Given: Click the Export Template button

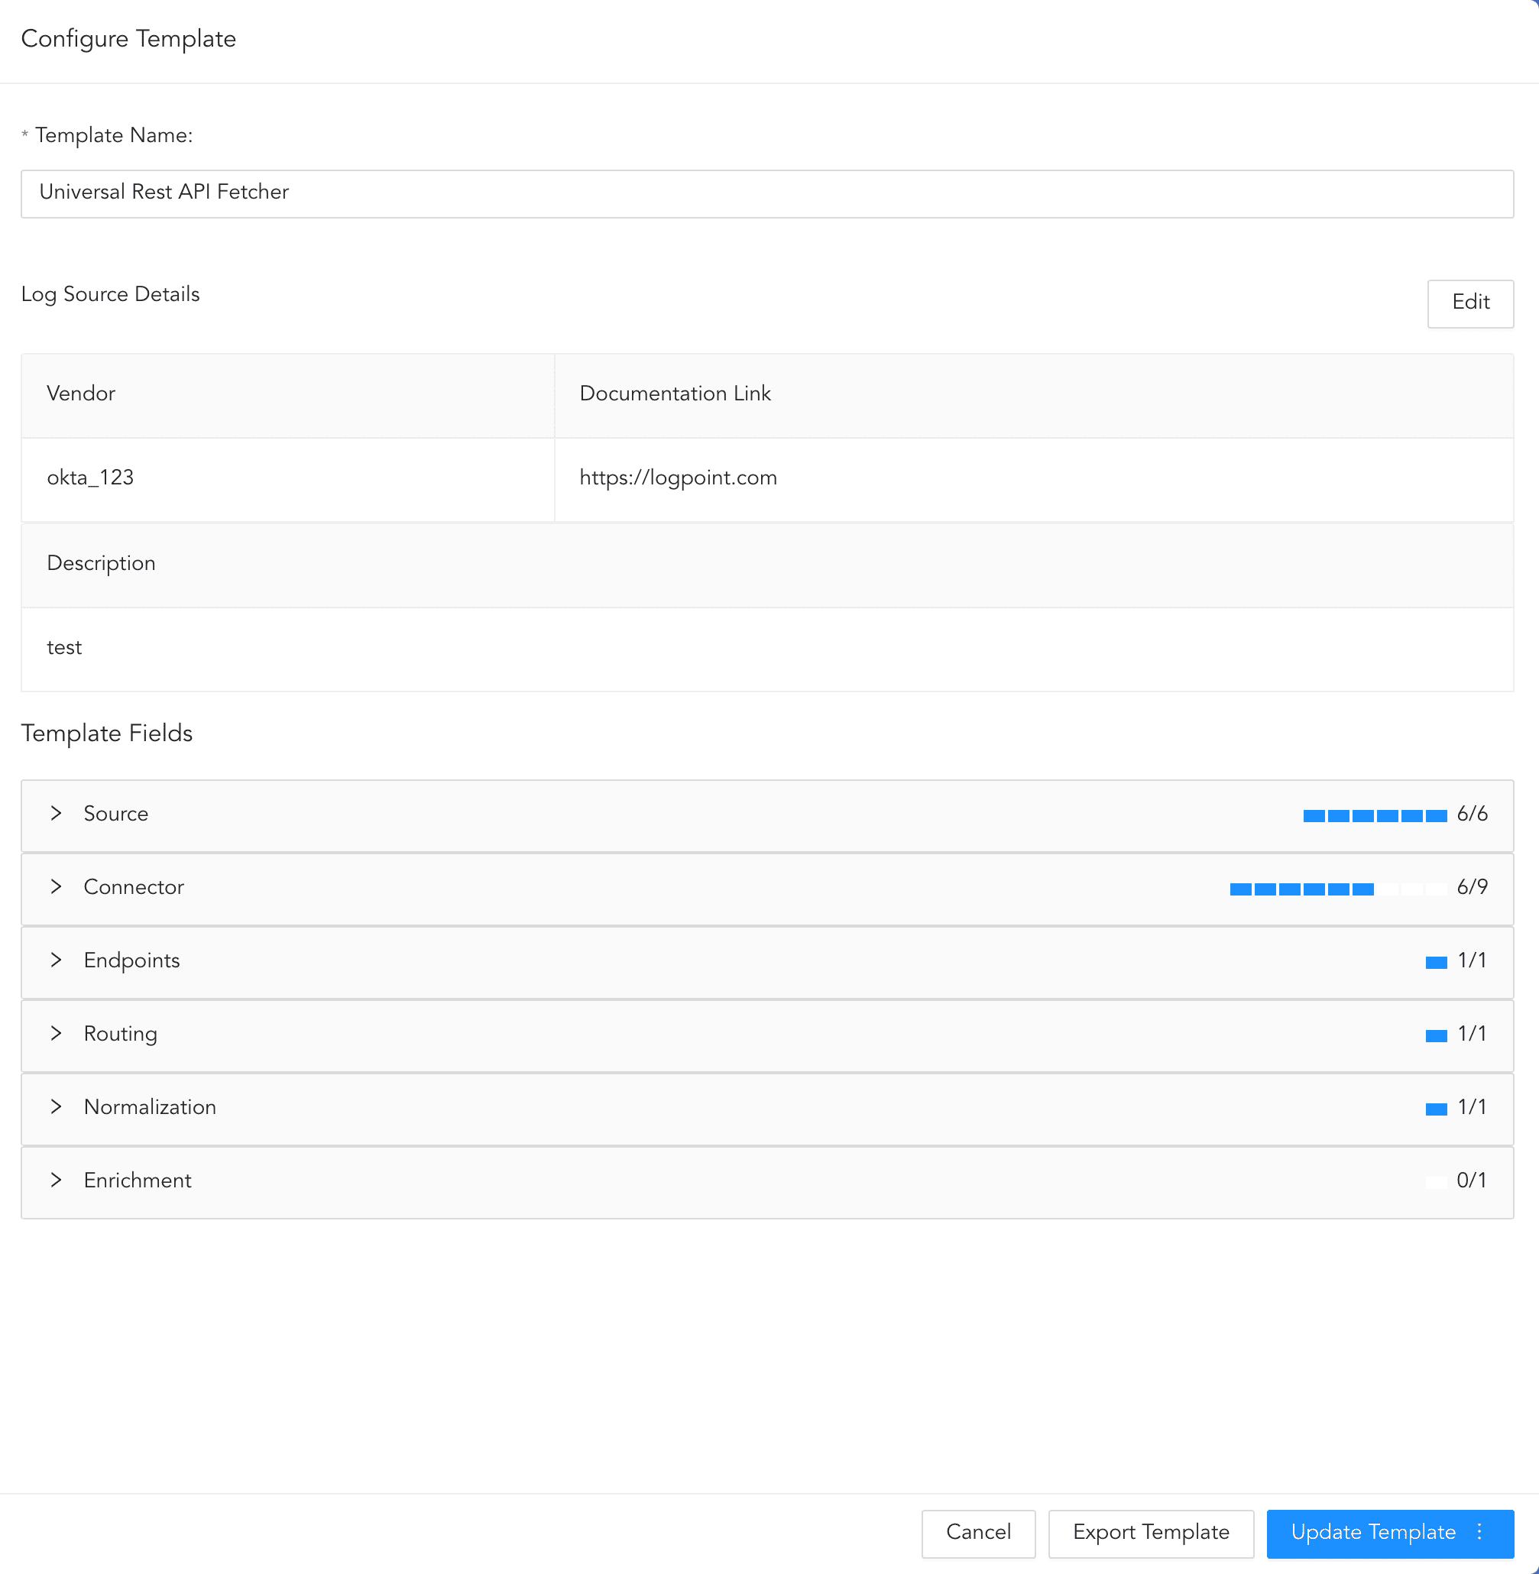Looking at the screenshot, I should [1150, 1532].
